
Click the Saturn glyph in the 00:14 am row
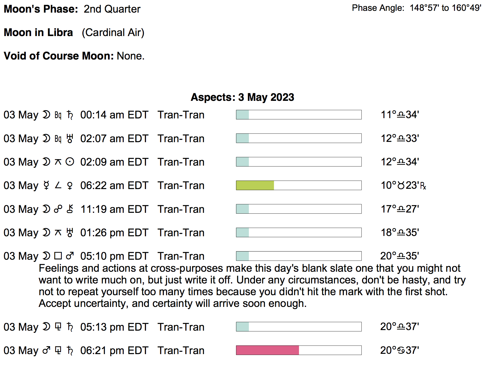click(x=70, y=115)
